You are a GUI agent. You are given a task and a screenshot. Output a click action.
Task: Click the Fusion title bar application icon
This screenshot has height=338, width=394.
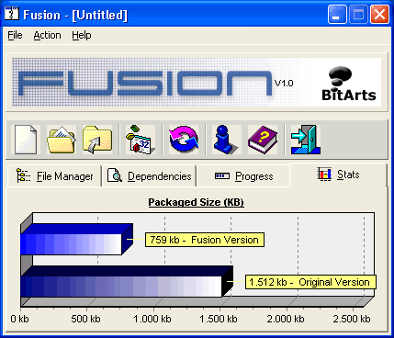point(12,14)
